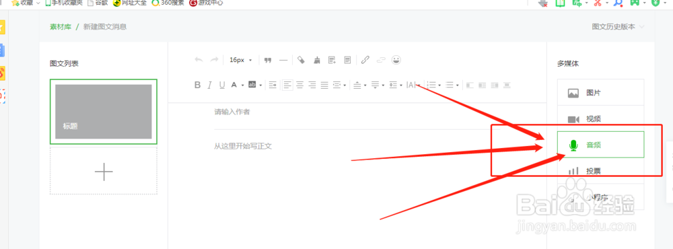Undo the last edit

coord(199,60)
